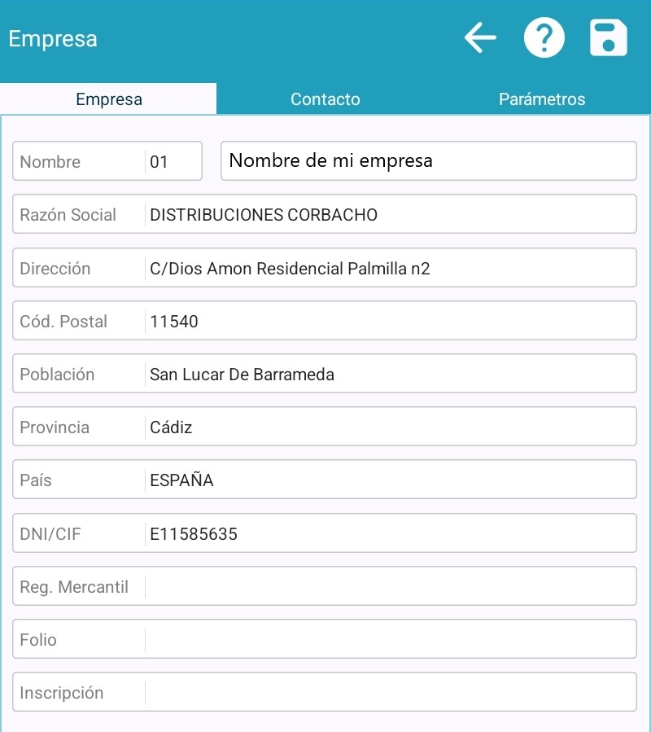
Task: Click the empty Inscripción field
Action: tap(389, 693)
